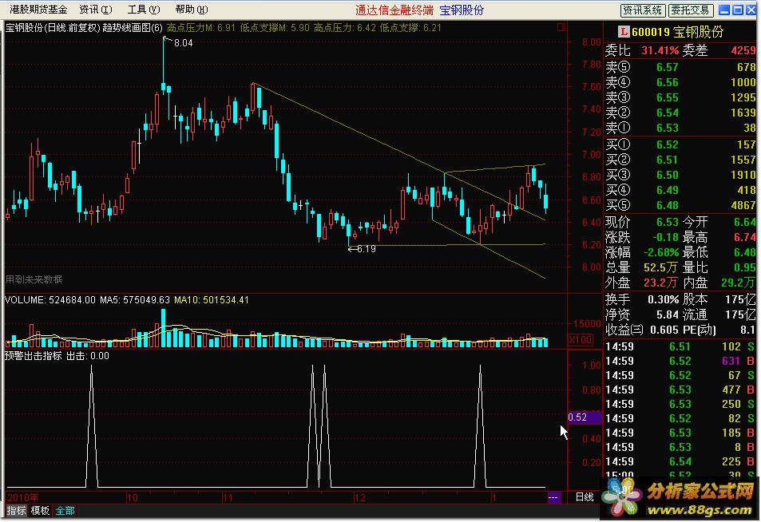761x522 pixels.
Task: Open the 资讯(I) menu
Action: (96, 10)
